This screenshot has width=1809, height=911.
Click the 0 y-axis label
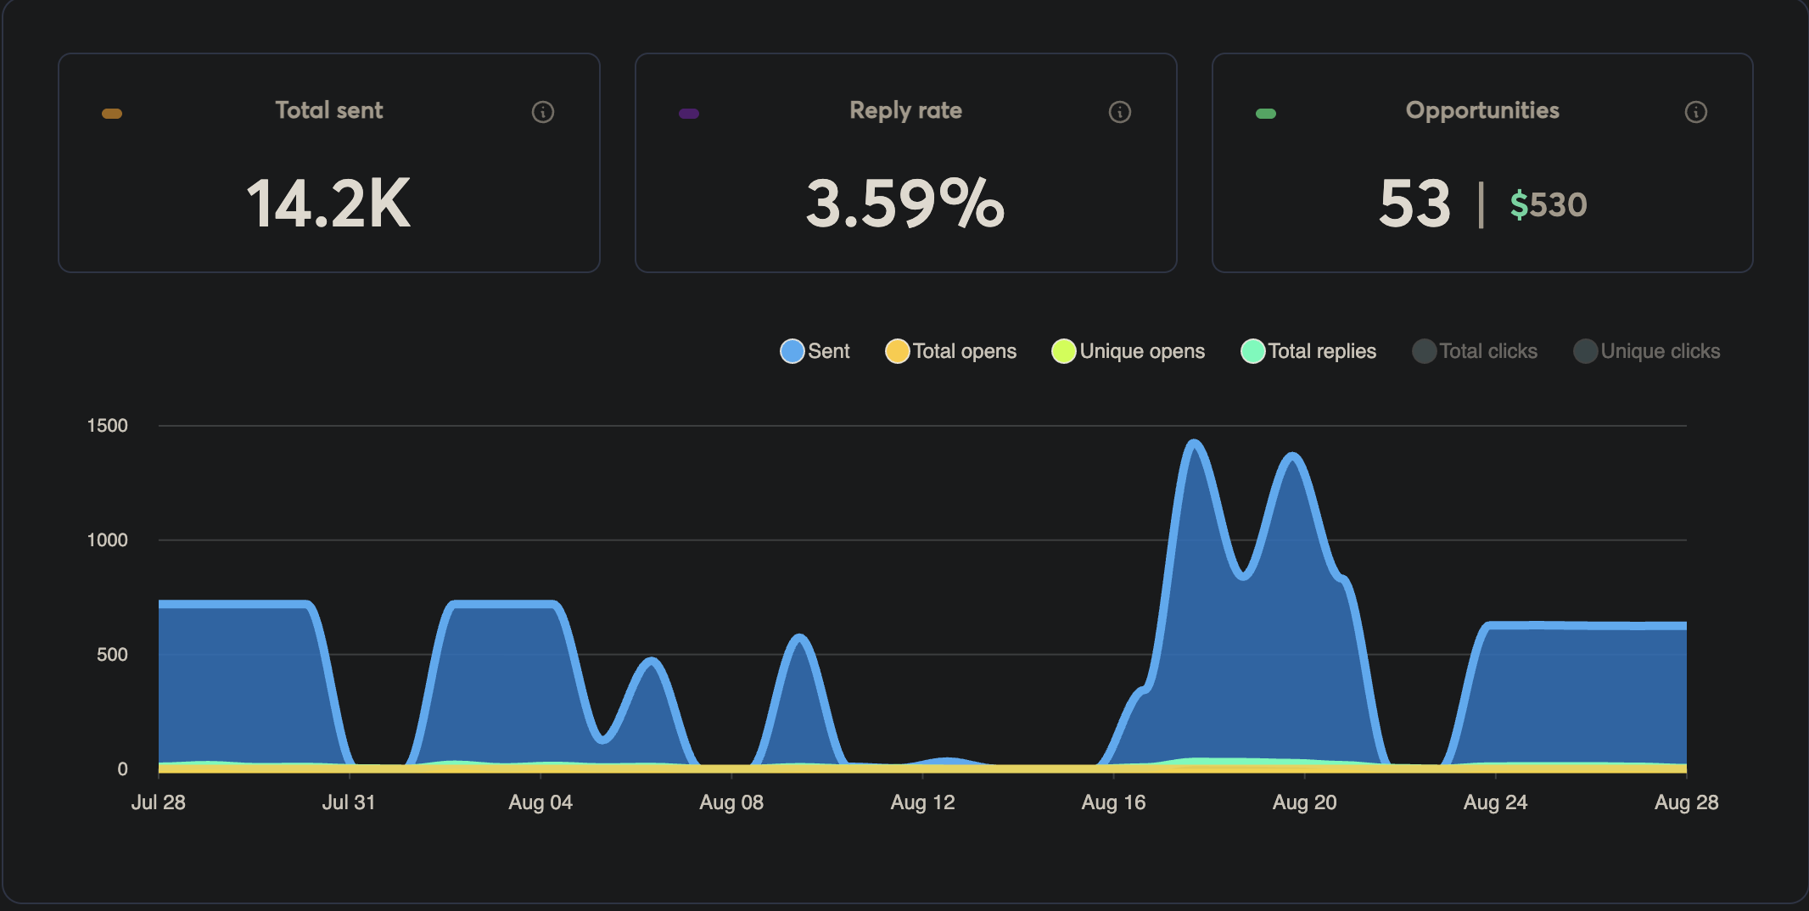pos(123,769)
